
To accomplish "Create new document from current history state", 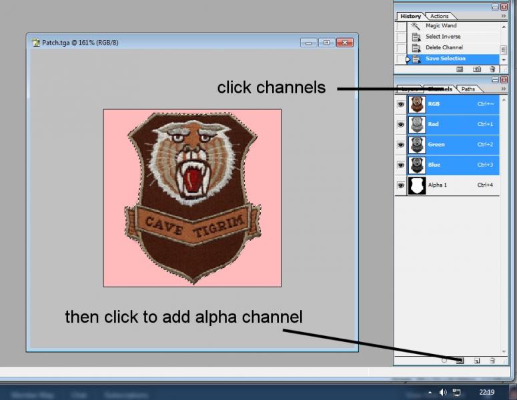I will pyautogui.click(x=460, y=69).
